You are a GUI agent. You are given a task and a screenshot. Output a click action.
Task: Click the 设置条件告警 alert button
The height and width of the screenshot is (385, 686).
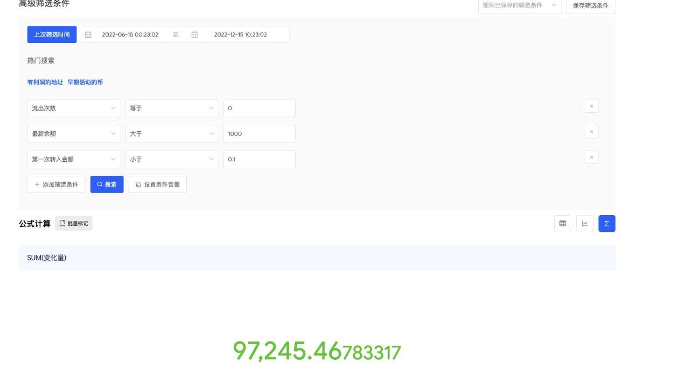point(158,184)
